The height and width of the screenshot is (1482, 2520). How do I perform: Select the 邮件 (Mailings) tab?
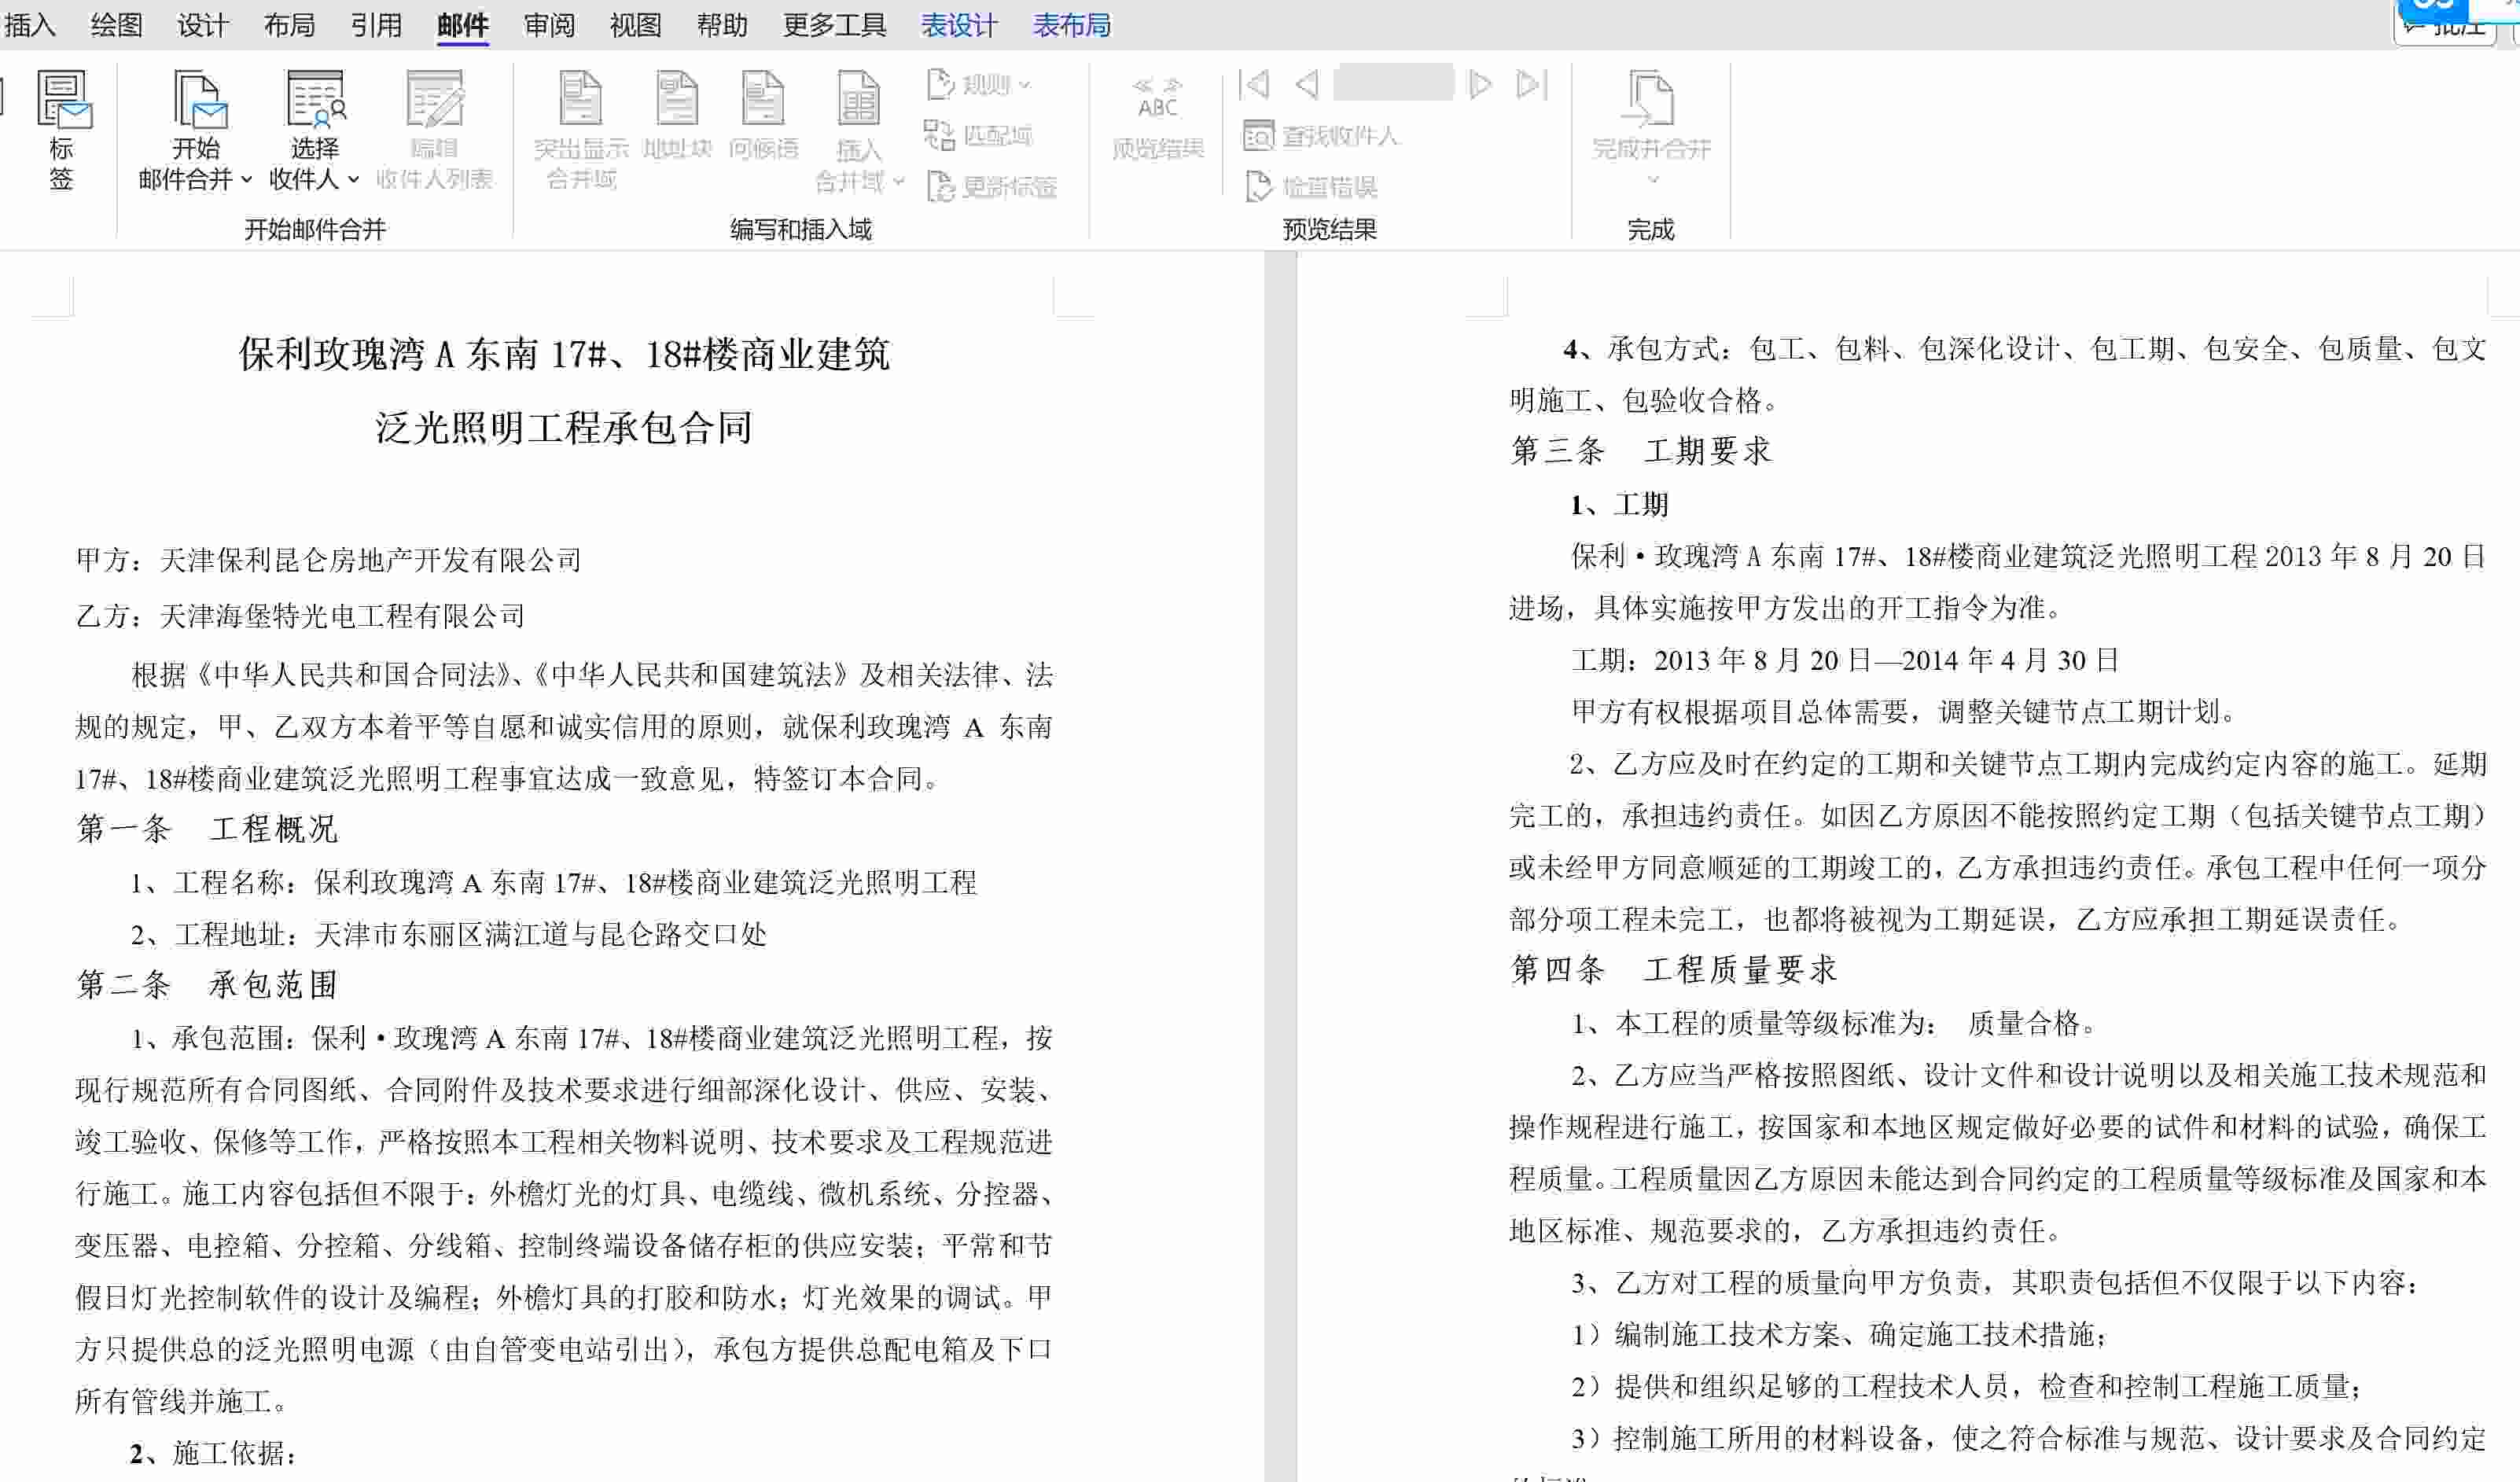coord(462,25)
